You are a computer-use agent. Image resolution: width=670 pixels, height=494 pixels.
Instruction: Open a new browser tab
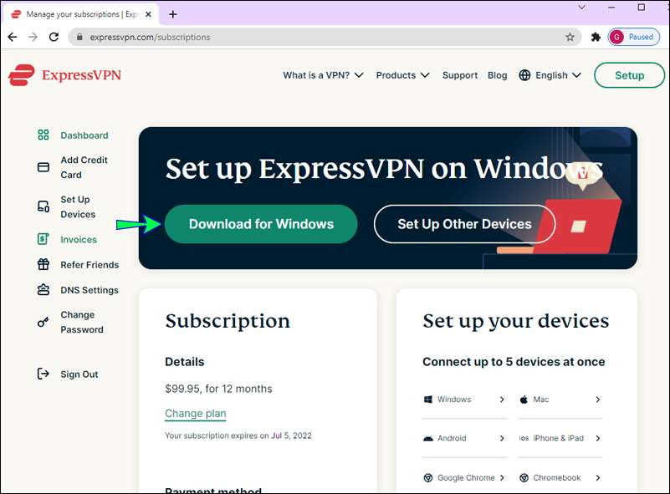[172, 14]
